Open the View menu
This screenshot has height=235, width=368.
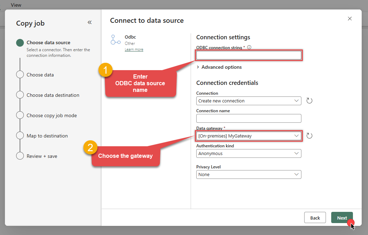(16, 5)
